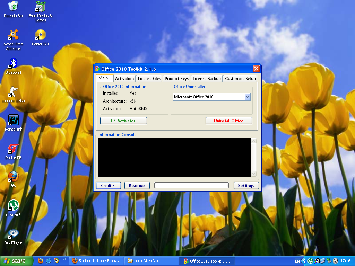Click the Uninstall Office button
Image resolution: width=355 pixels, height=266 pixels.
[229, 121]
